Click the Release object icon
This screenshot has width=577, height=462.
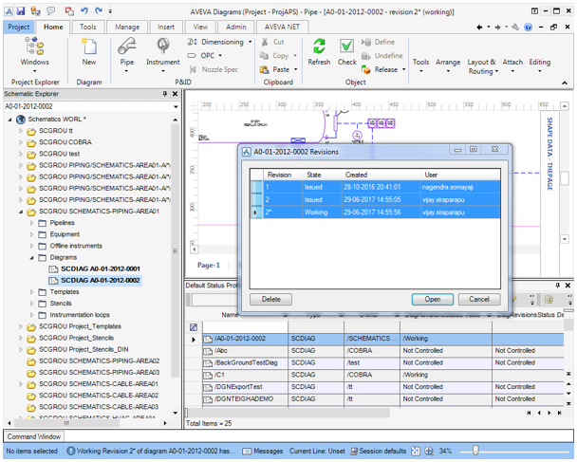(365, 69)
